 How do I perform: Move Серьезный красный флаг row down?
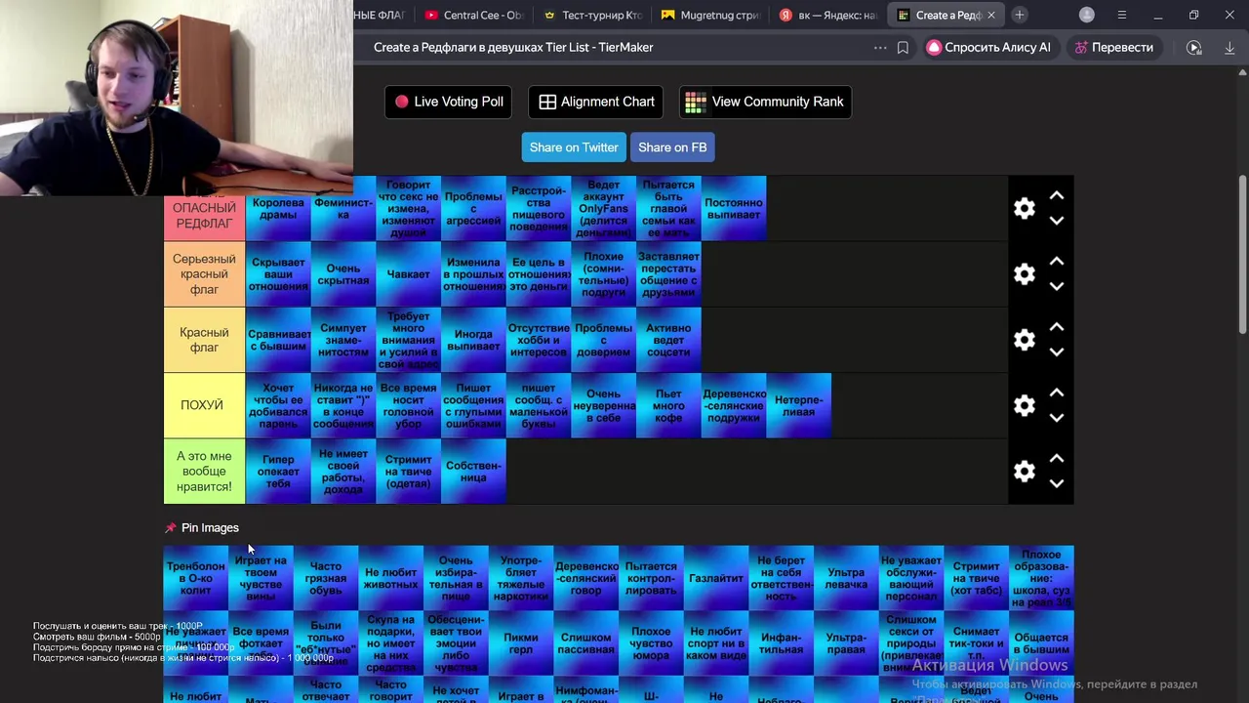[x=1057, y=286]
